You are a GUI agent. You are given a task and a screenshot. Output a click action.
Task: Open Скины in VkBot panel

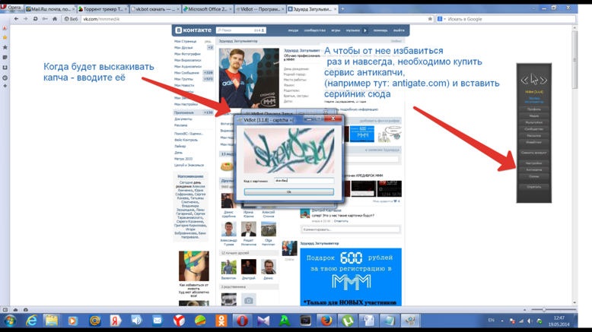534,176
